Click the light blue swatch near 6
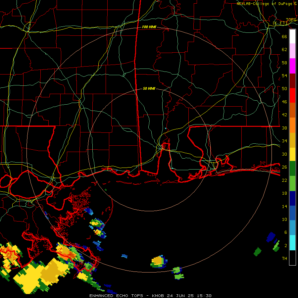The width and height of the screenshot is (298, 298). [x=292, y=228]
